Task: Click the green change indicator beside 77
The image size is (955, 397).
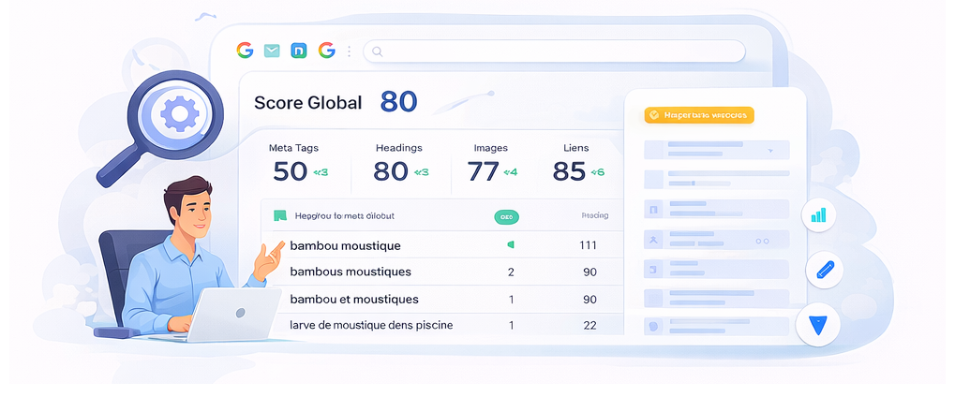Action: coord(510,172)
